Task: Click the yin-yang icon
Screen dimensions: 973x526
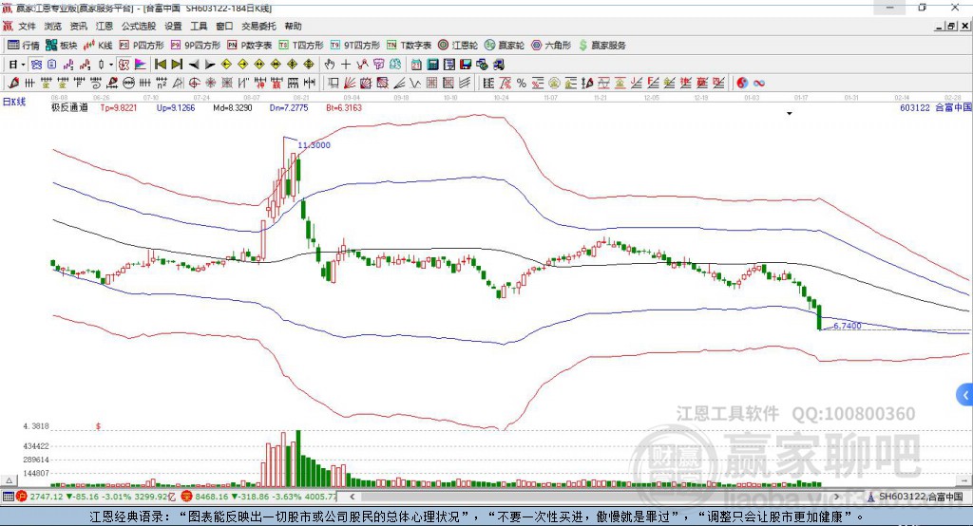Action: pos(742,84)
